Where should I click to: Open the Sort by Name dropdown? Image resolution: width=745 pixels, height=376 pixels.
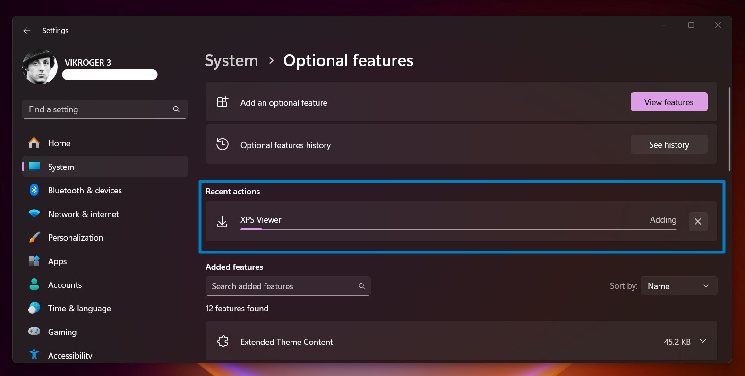[x=679, y=286]
